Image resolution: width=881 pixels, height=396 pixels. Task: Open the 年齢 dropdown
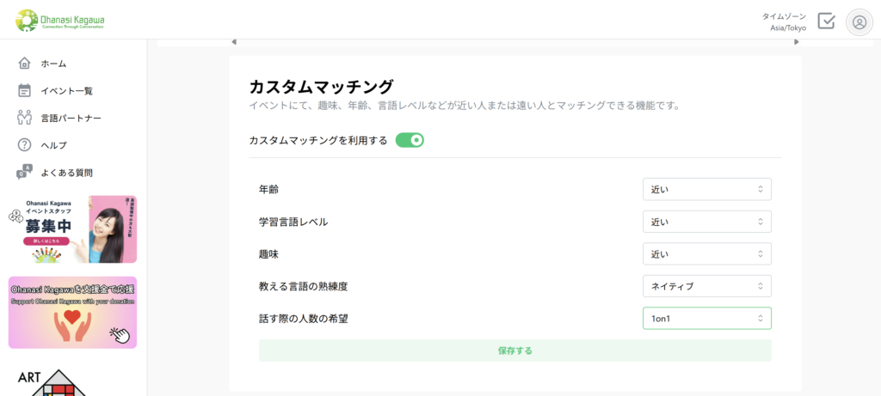pos(706,189)
